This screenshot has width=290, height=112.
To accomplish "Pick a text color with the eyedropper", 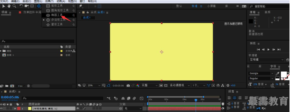I will [x=277, y=74].
